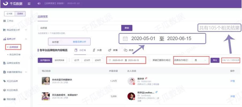Click the 微博 platform icon
Screen dimensions: 242x107
point(110,50)
